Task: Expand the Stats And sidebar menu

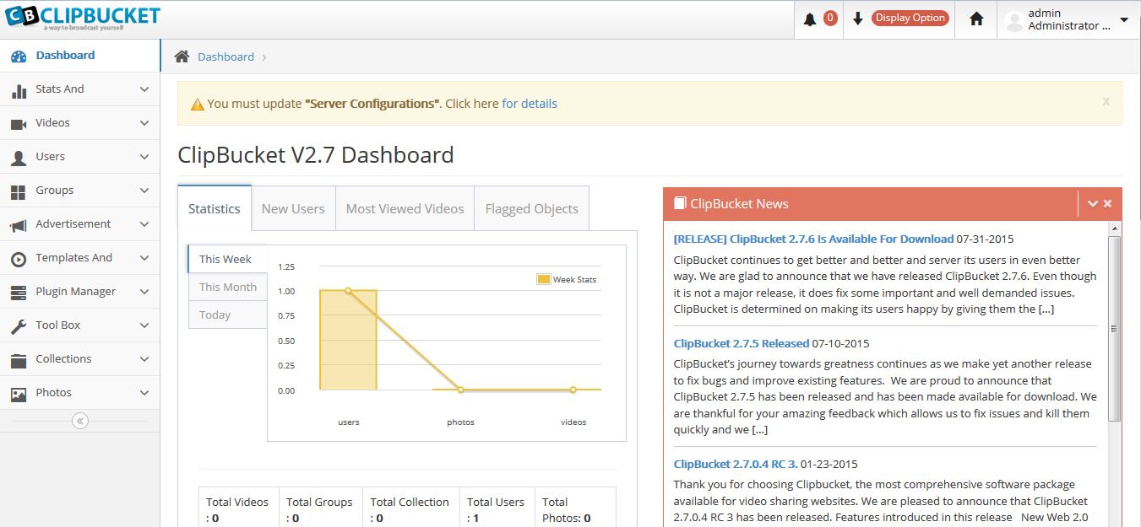Action: (144, 89)
